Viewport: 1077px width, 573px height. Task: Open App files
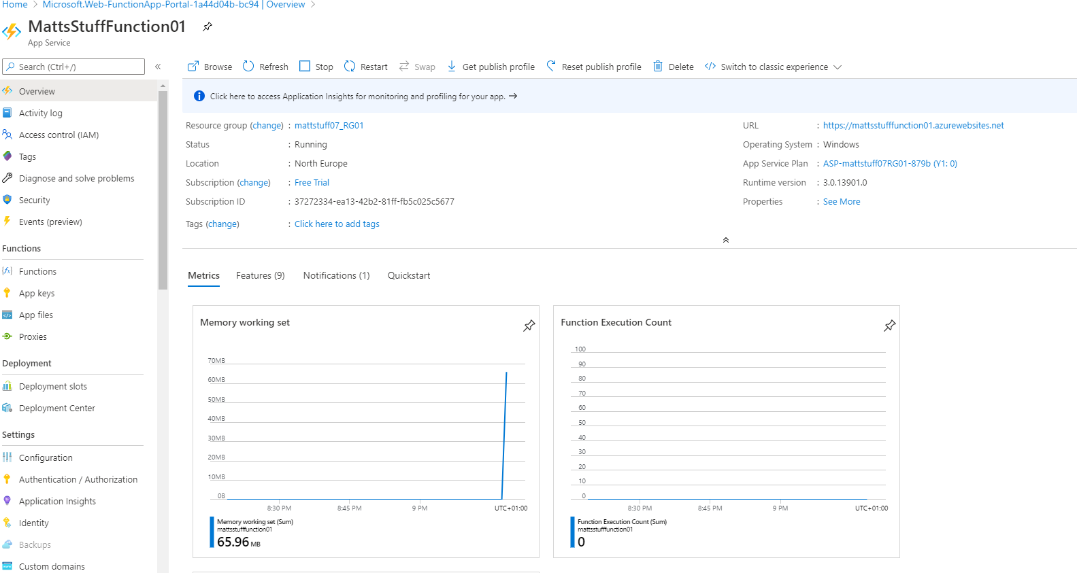tap(78, 315)
